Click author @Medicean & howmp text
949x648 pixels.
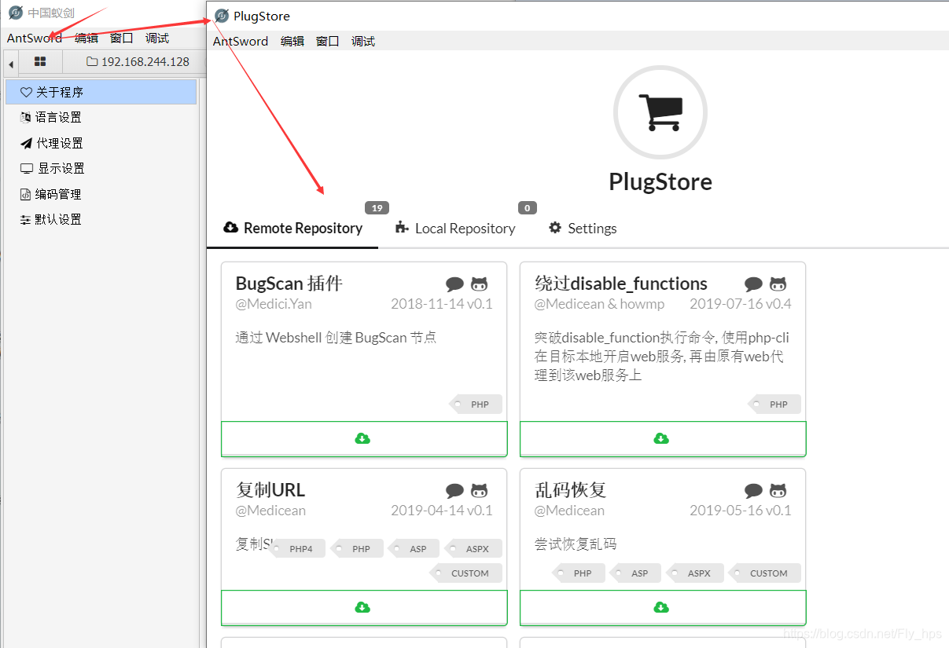[x=599, y=304]
